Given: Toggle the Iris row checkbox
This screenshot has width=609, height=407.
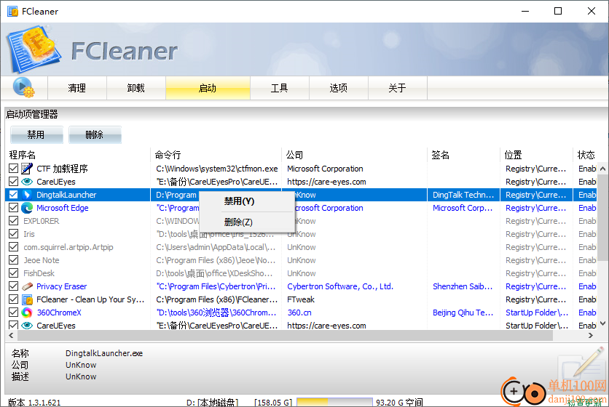Looking at the screenshot, I should point(13,234).
